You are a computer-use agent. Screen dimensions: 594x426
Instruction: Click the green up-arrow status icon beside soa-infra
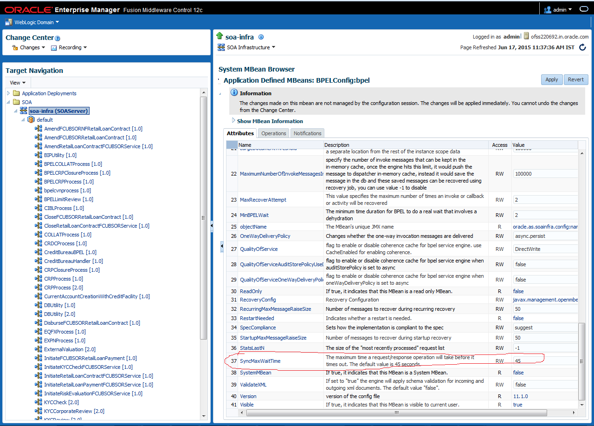[220, 36]
